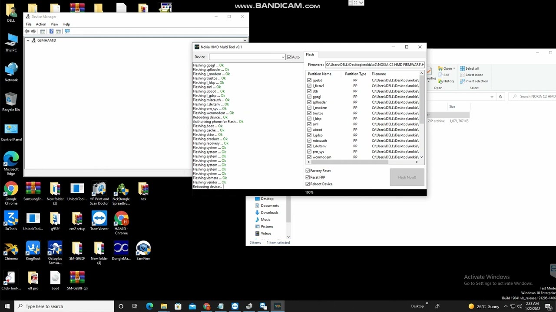Screen dimensions: 556x312
Task: Uncheck the Factory Reset option
Action: point(308,171)
